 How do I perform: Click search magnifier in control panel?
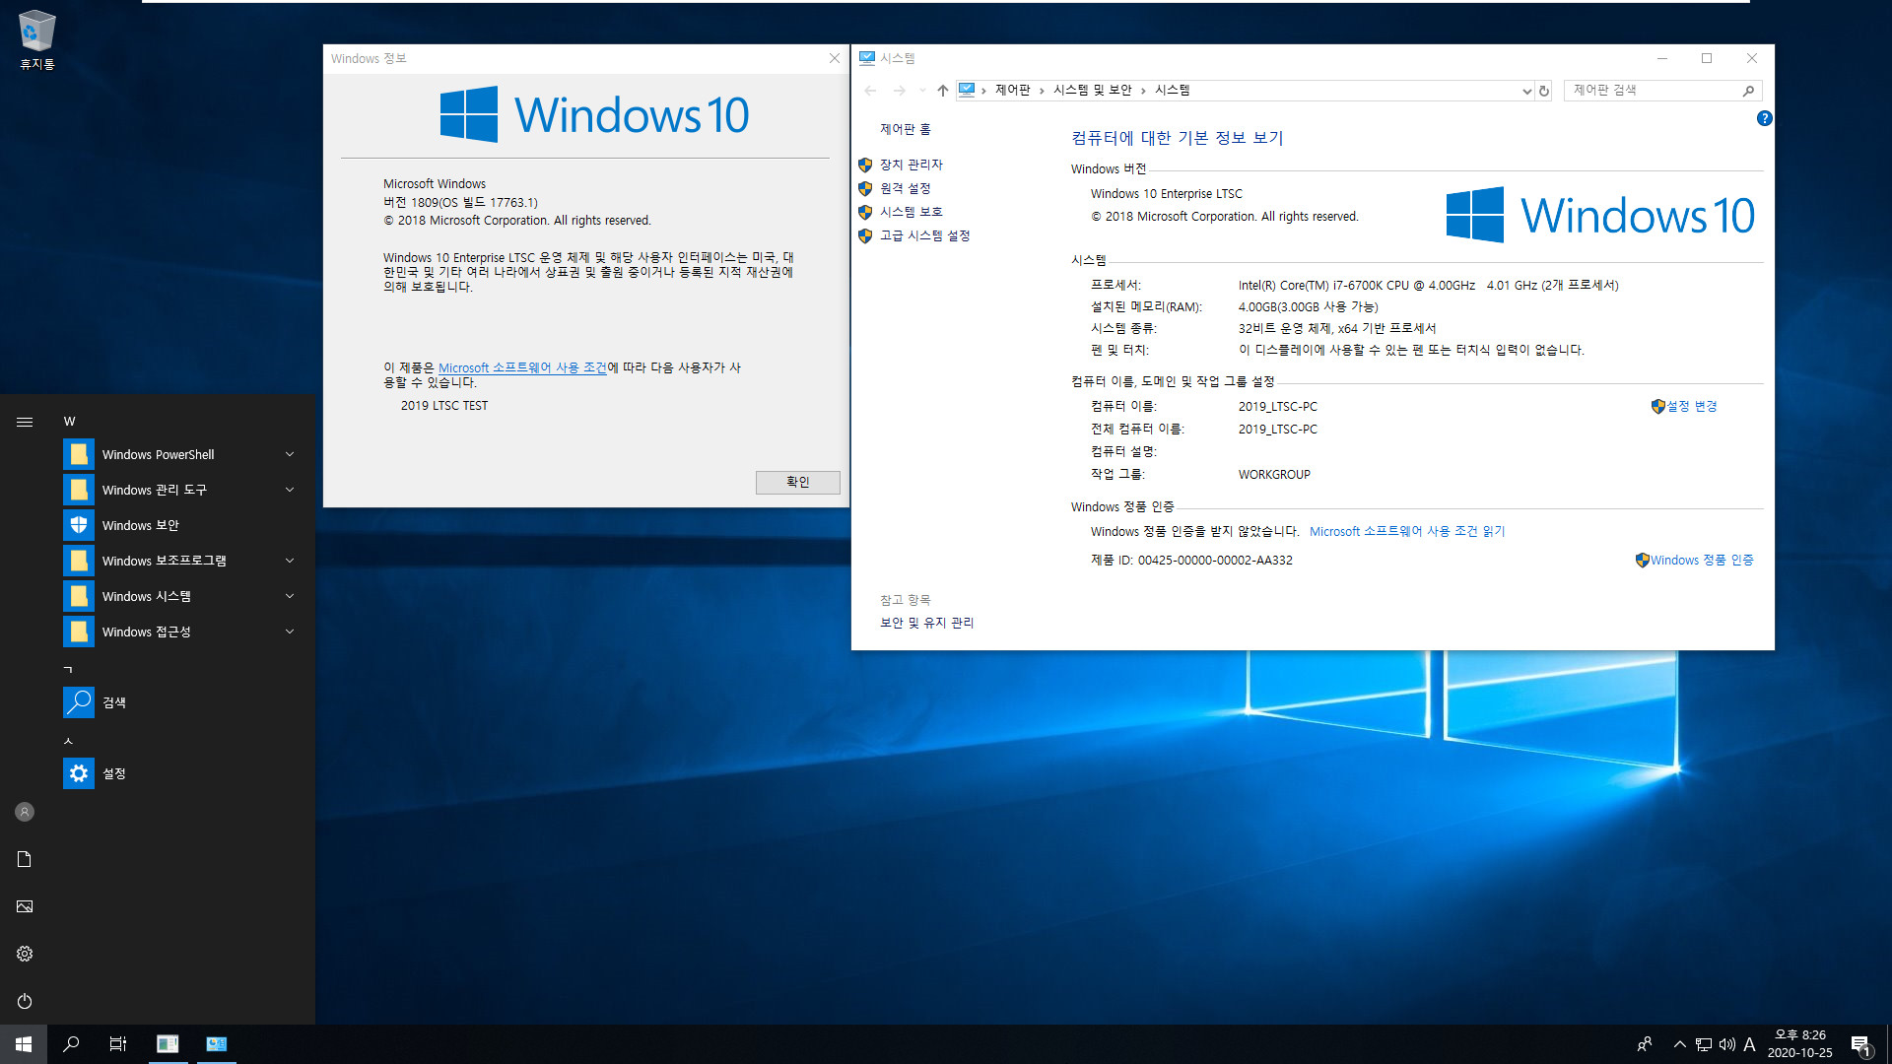tap(1748, 91)
